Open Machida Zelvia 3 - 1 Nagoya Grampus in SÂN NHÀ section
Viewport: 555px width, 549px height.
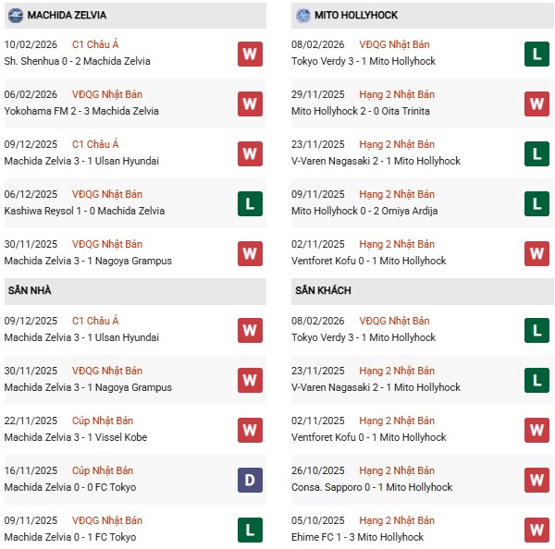click(x=88, y=387)
